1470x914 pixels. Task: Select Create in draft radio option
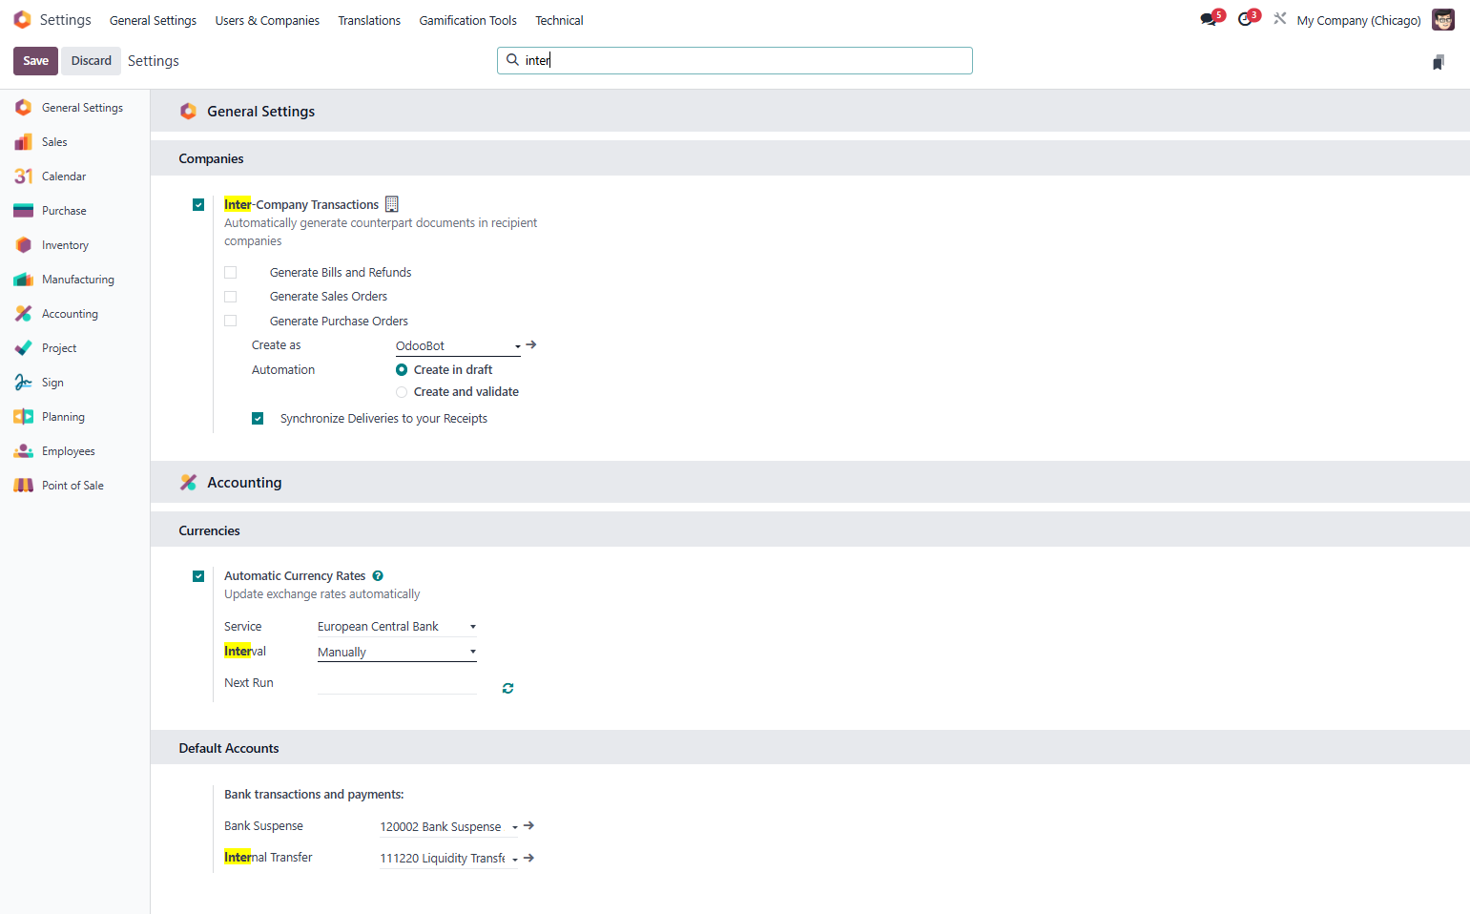click(402, 369)
